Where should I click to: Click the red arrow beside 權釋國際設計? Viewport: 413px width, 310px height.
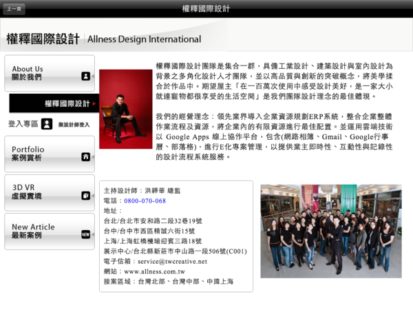(x=94, y=104)
